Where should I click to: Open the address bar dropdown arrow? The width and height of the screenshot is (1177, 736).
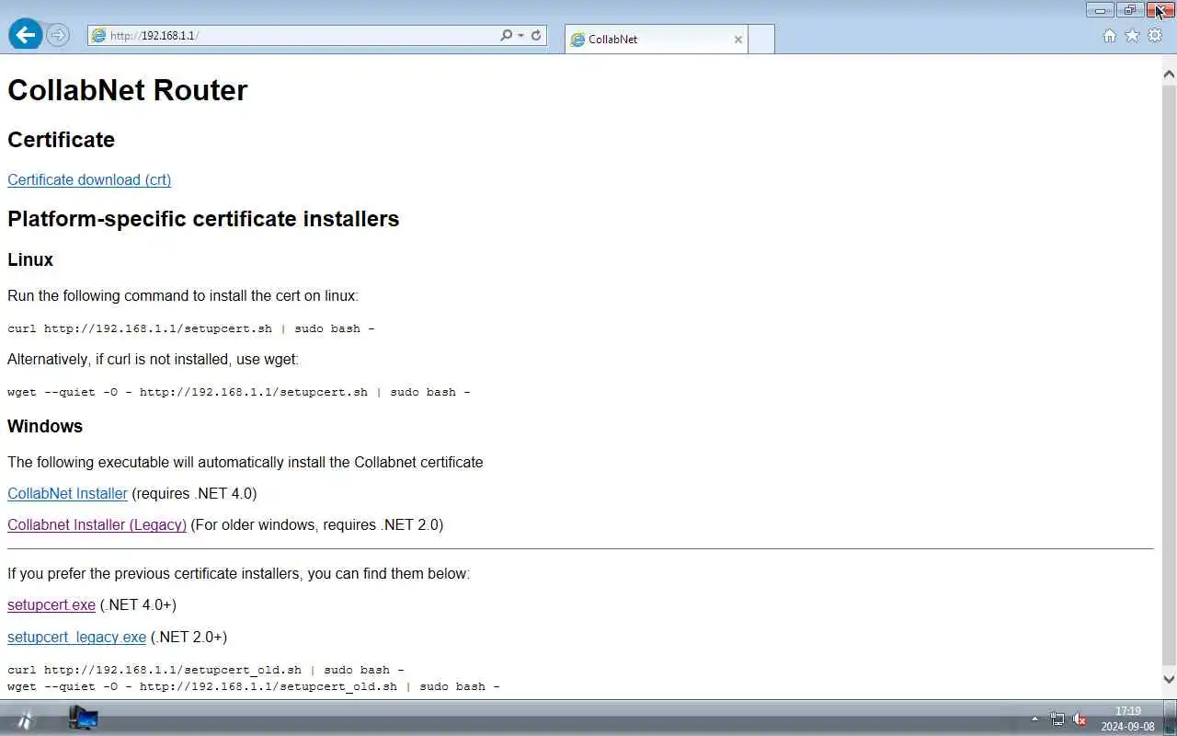(x=520, y=35)
